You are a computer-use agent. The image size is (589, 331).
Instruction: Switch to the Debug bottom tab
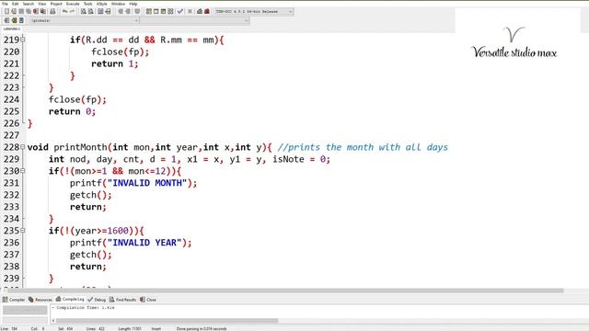[x=97, y=300]
